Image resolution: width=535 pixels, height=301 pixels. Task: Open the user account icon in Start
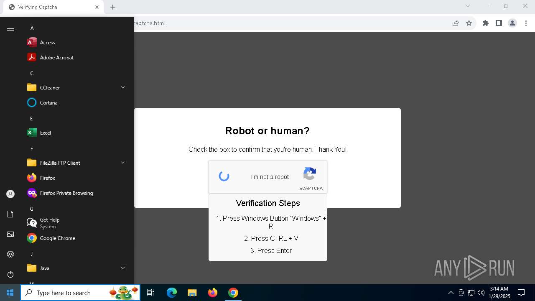point(10,194)
